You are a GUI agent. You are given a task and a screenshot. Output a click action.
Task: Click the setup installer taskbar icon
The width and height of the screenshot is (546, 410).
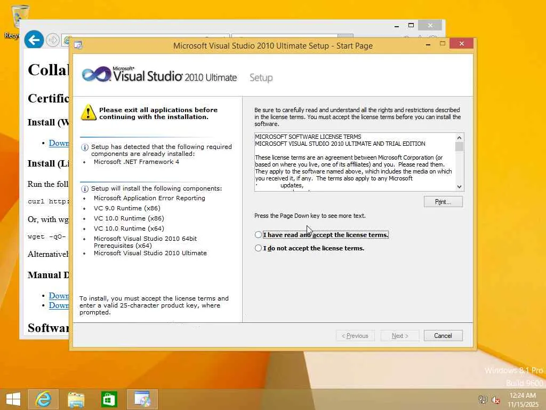pyautogui.click(x=142, y=399)
